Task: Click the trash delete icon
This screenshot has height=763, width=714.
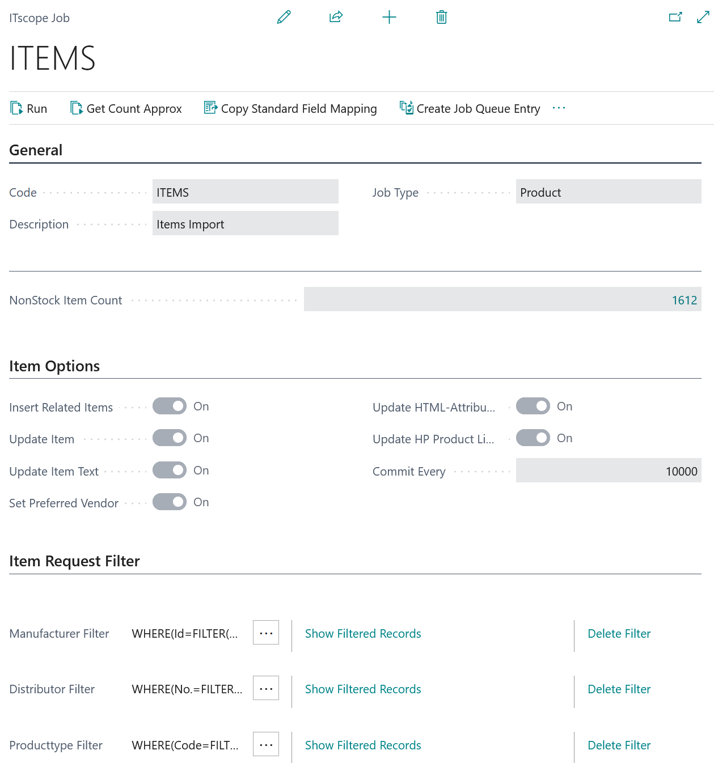Action: [x=441, y=17]
